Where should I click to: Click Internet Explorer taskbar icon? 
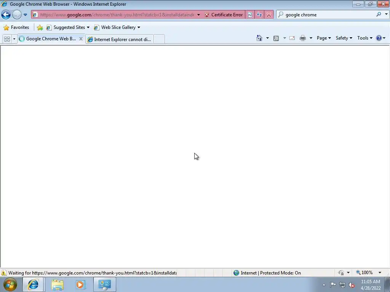pyautogui.click(x=34, y=284)
